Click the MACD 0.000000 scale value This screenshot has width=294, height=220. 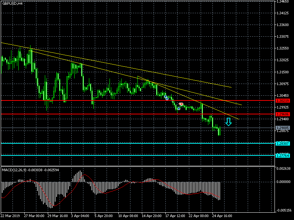(x=284, y=182)
